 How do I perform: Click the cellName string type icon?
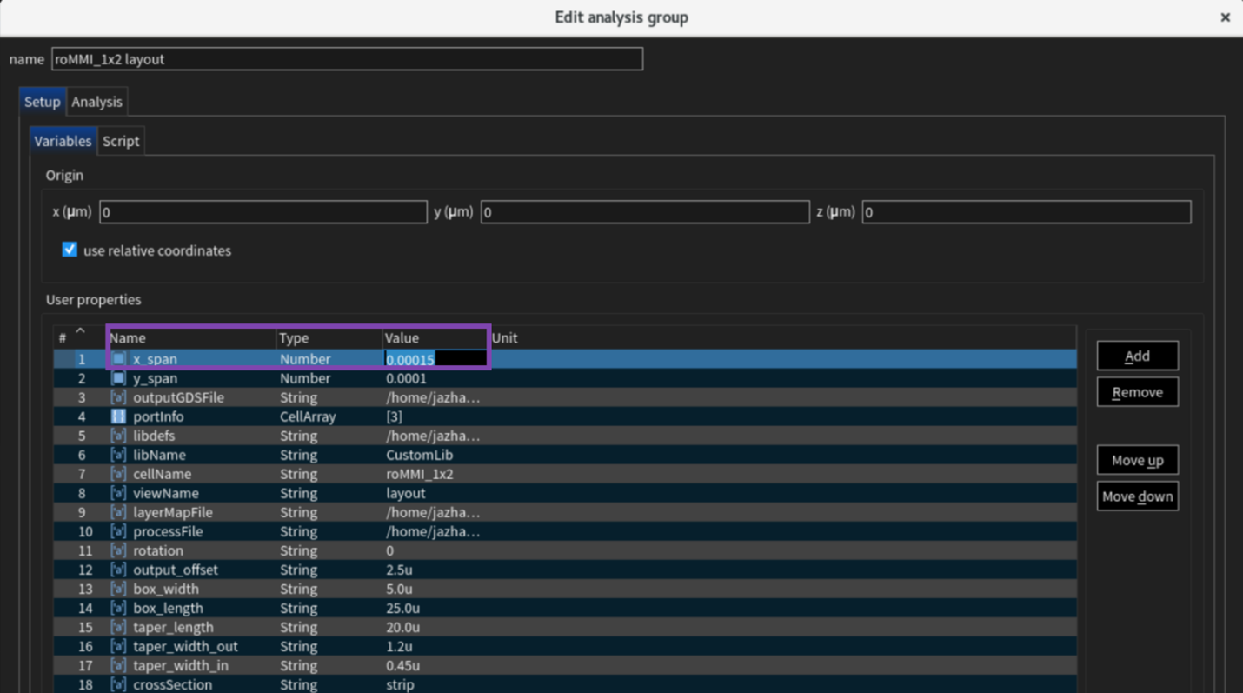pyautogui.click(x=119, y=474)
